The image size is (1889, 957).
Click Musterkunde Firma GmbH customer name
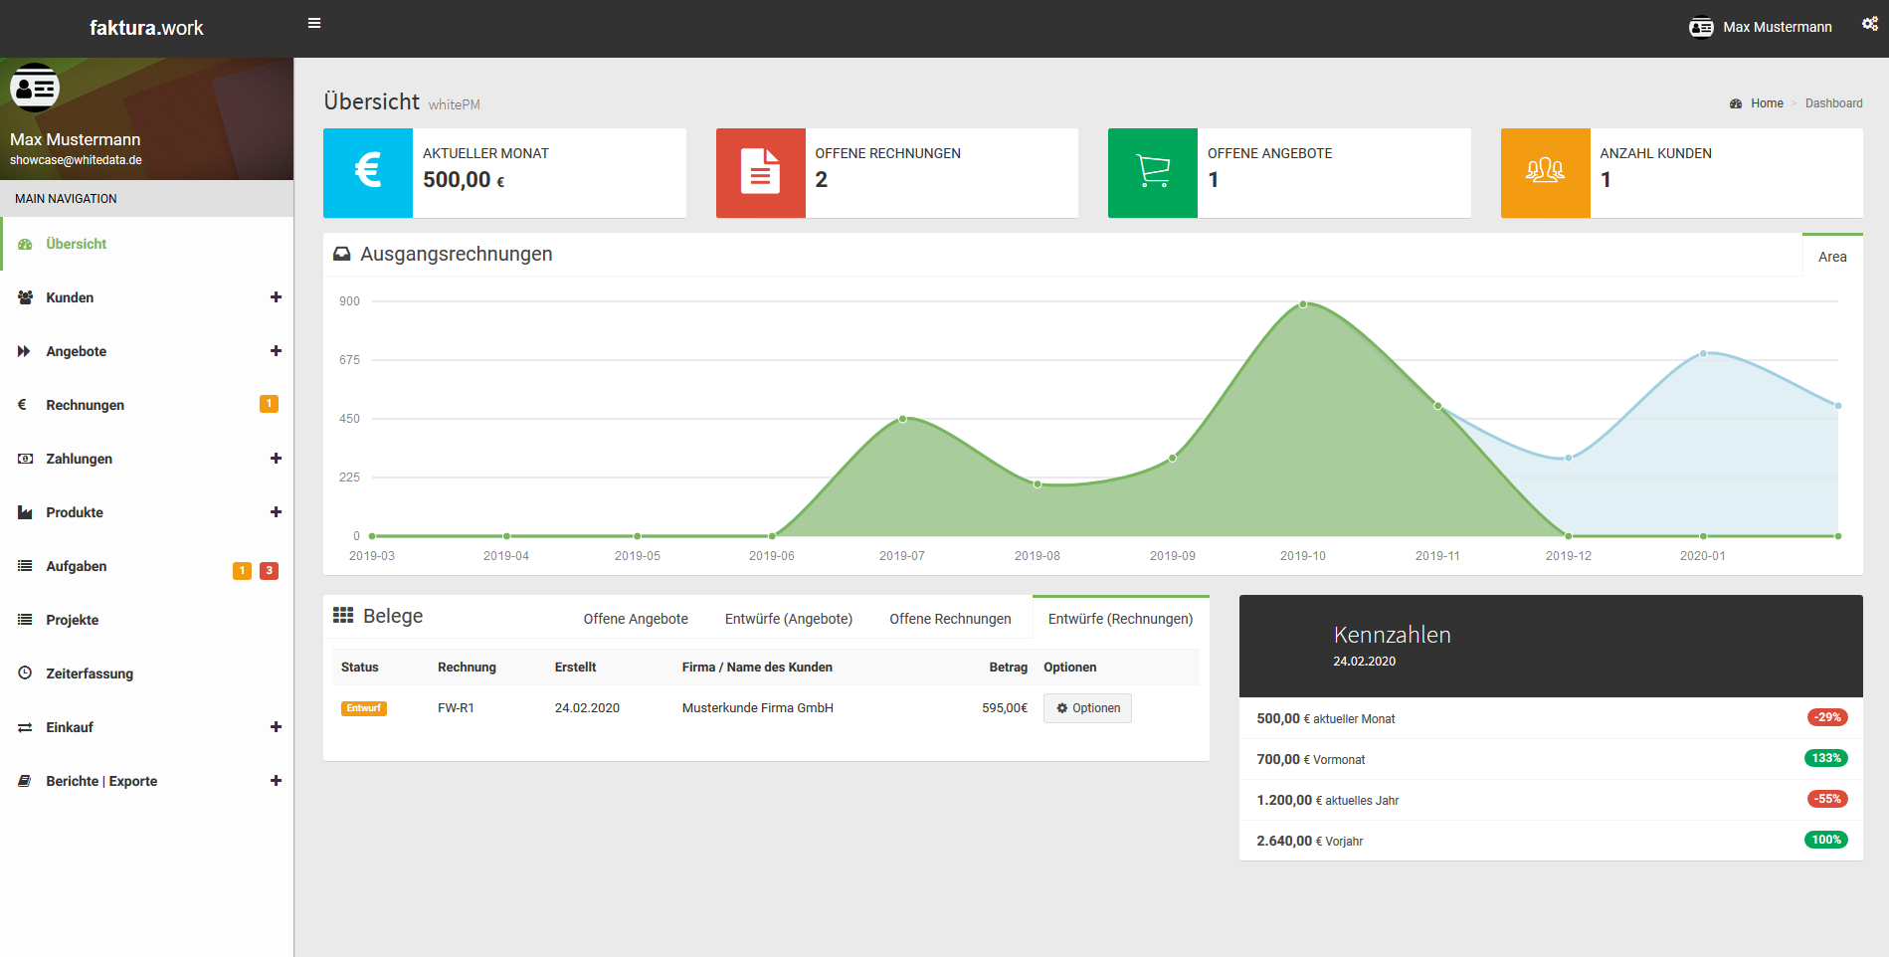click(758, 708)
